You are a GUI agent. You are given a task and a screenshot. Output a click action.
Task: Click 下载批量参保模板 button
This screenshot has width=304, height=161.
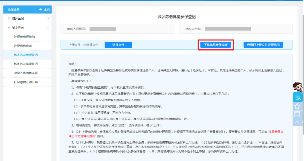click(216, 45)
